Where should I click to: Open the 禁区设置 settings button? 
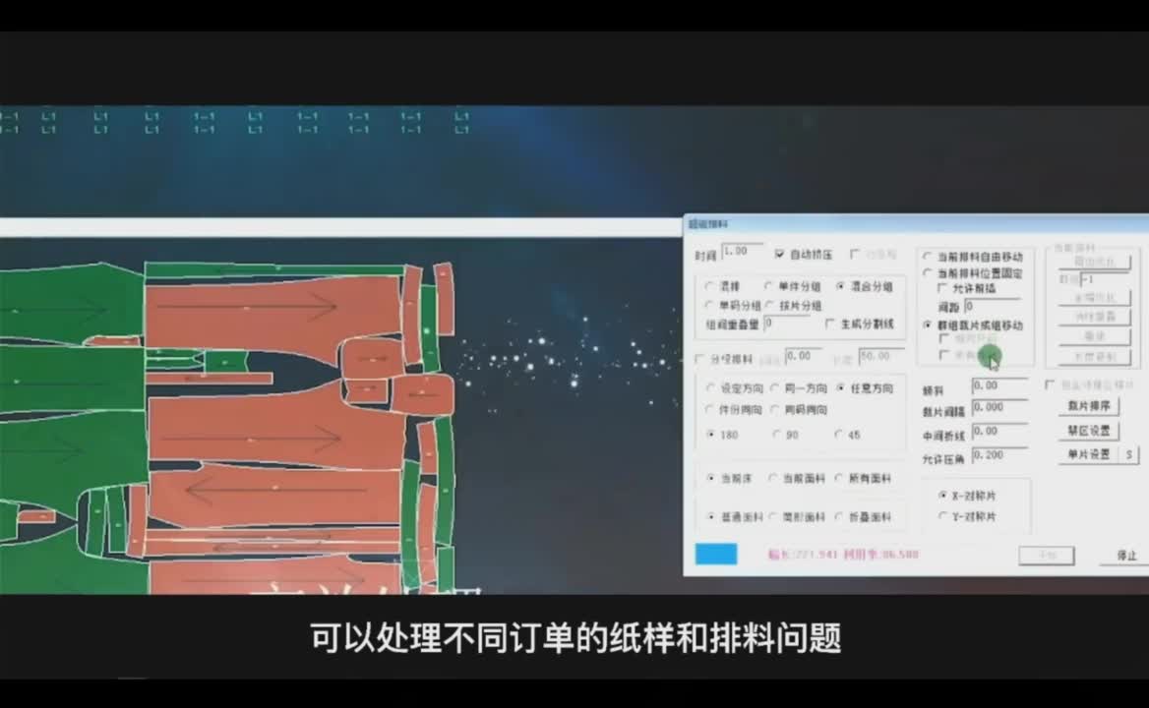coord(1088,431)
